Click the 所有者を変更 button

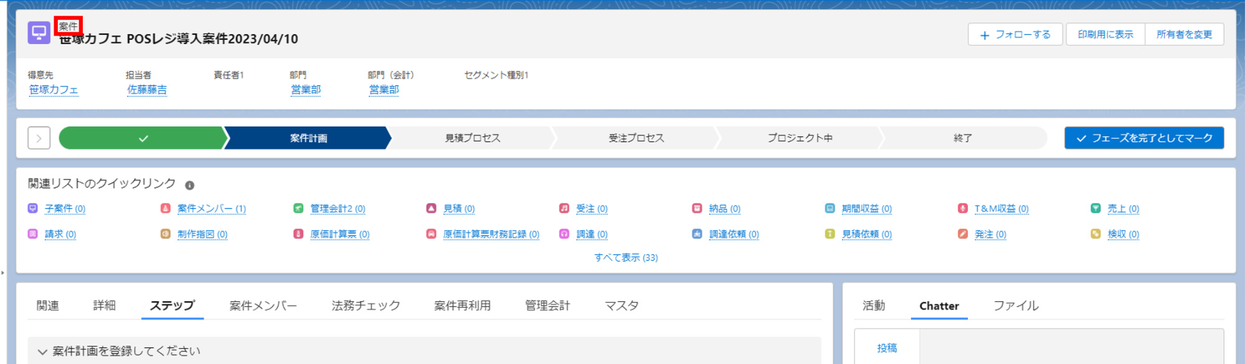(1184, 35)
